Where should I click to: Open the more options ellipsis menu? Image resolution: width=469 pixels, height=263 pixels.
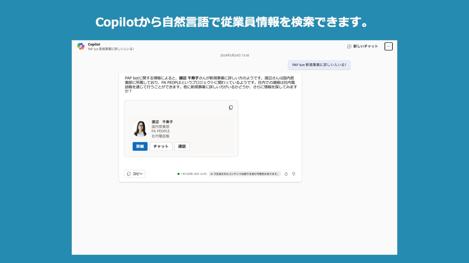tap(388, 46)
